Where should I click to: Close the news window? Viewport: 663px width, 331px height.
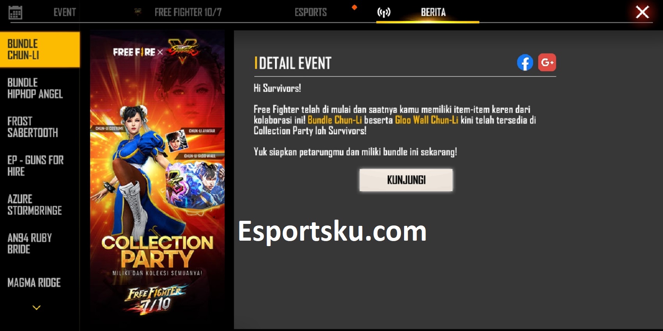click(642, 12)
